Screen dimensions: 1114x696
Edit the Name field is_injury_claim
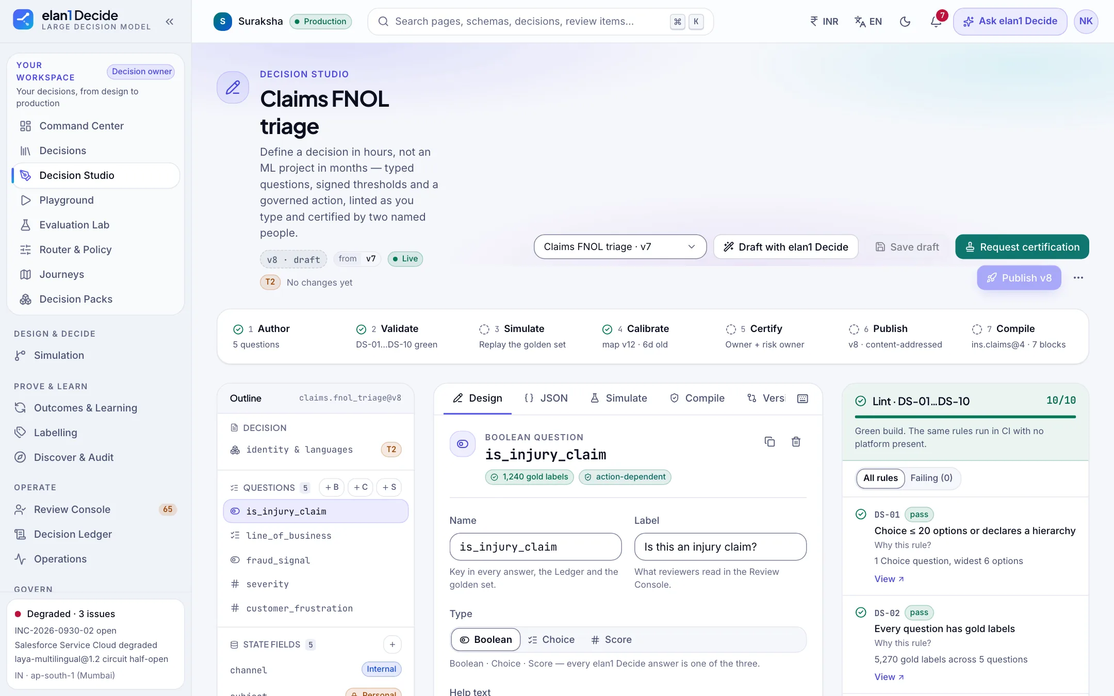coord(535,547)
